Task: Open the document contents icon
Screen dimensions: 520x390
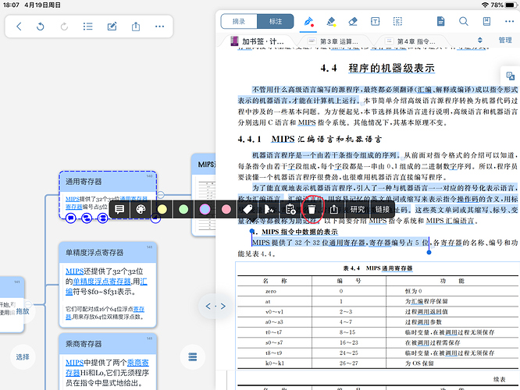Action: click(x=440, y=22)
